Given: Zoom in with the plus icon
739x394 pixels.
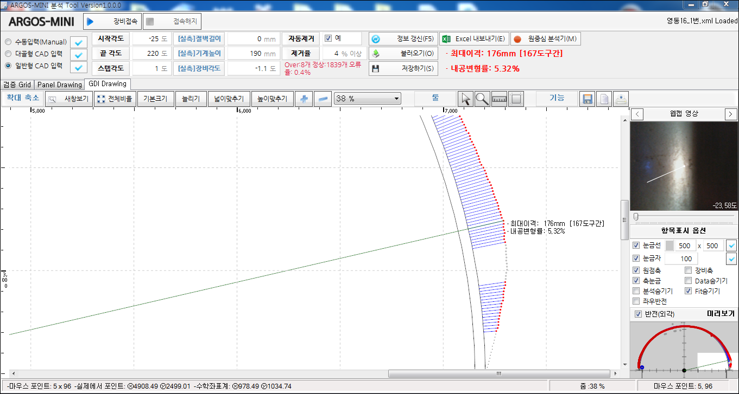Looking at the screenshot, I should 304,99.
